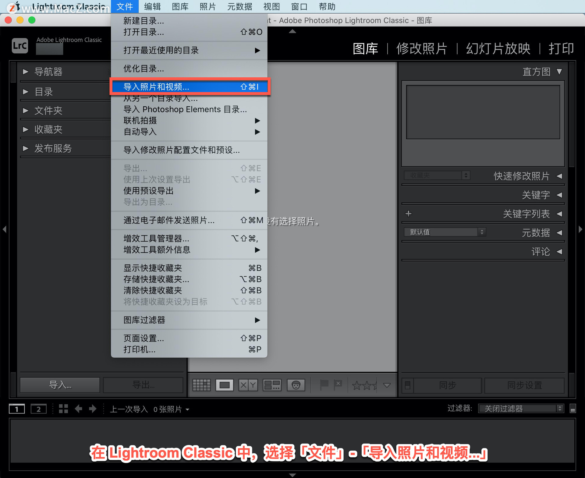The width and height of the screenshot is (585, 478).
Task: Choose 增效工具管理器... menu item
Action: [189, 239]
